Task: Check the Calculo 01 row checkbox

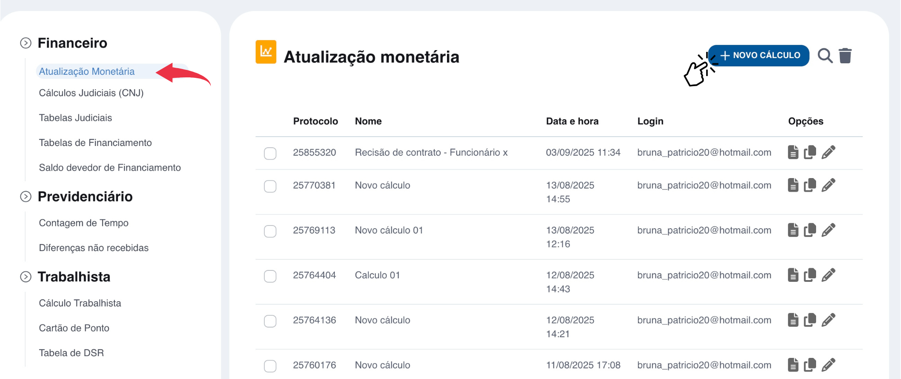Action: point(270,276)
